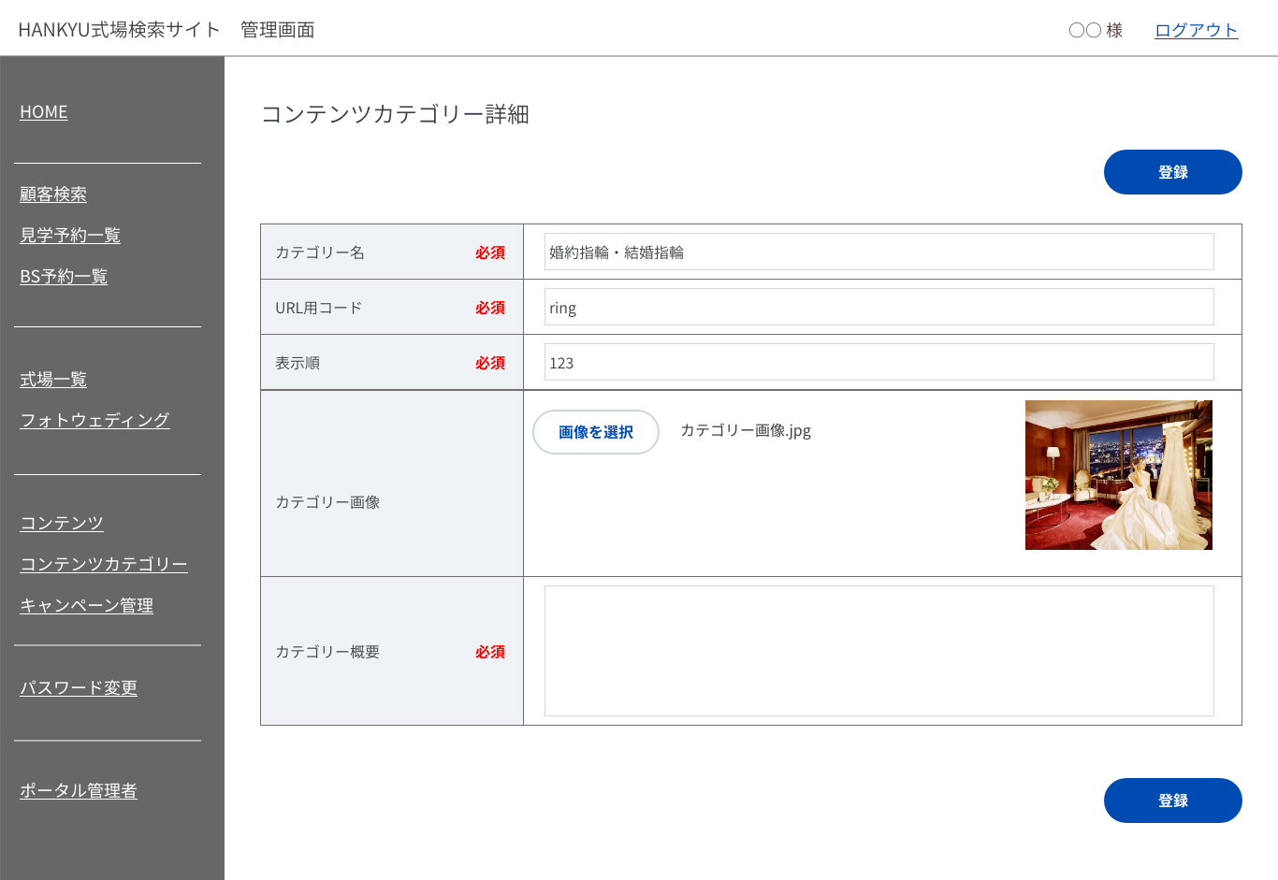Focus the カテゴリー名 input field
Viewport: 1278px width, 880px height.
pos(879,252)
